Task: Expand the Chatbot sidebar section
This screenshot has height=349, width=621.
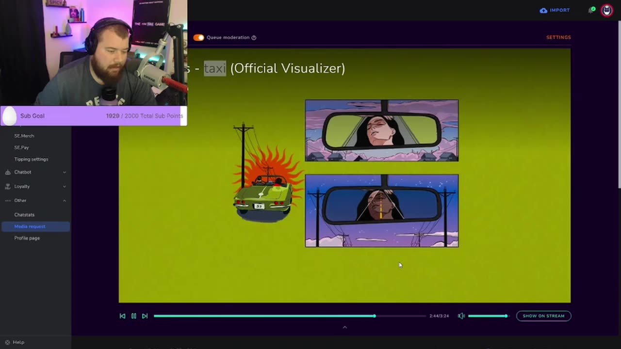Action: click(35, 172)
